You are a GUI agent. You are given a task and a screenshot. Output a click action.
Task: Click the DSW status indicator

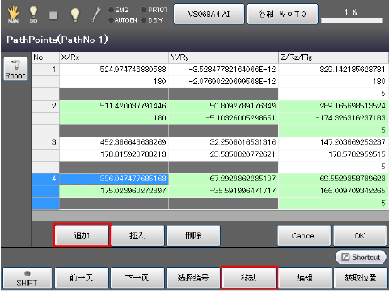pyautogui.click(x=152, y=20)
